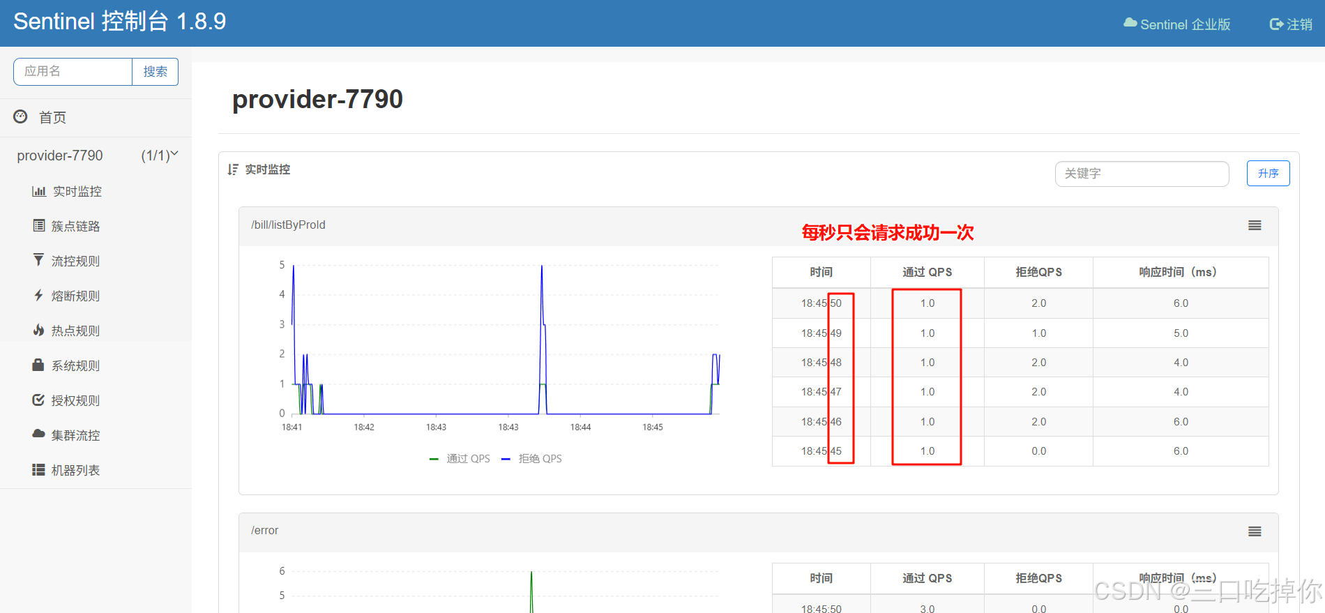Viewport: 1325px width, 613px height.
Task: Click the 实时监控 bar chart icon
Action: click(x=39, y=191)
